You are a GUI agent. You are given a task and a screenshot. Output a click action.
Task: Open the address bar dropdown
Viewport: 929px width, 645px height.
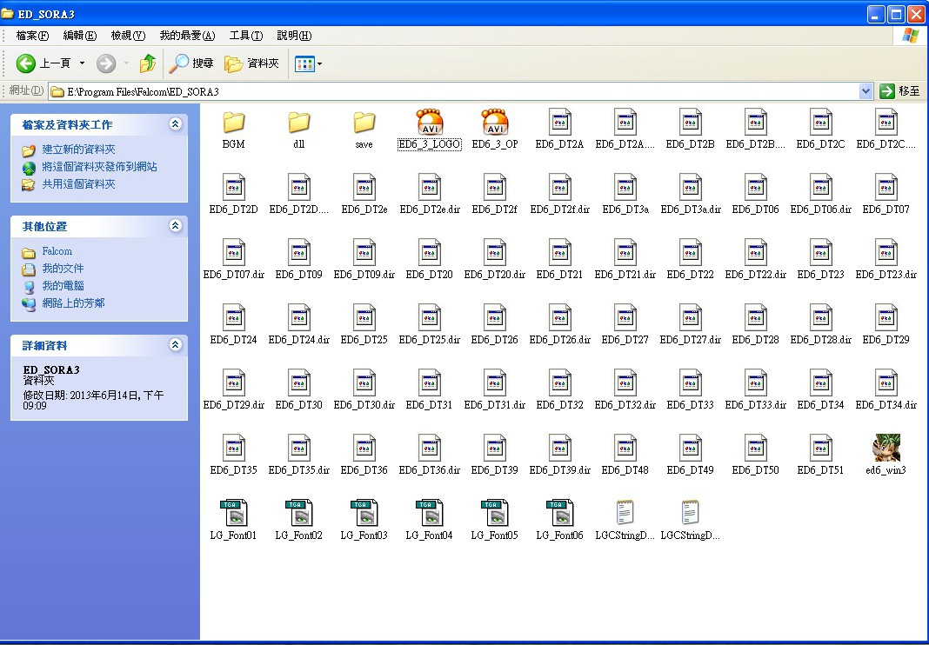[x=866, y=91]
